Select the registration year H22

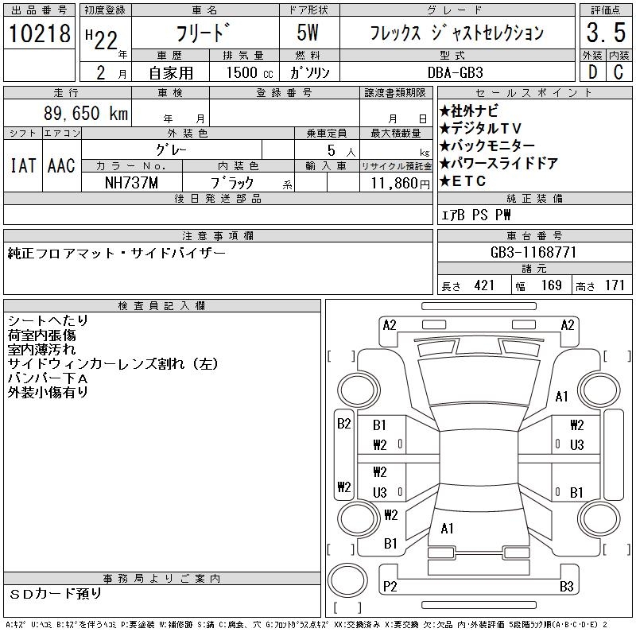(102, 39)
